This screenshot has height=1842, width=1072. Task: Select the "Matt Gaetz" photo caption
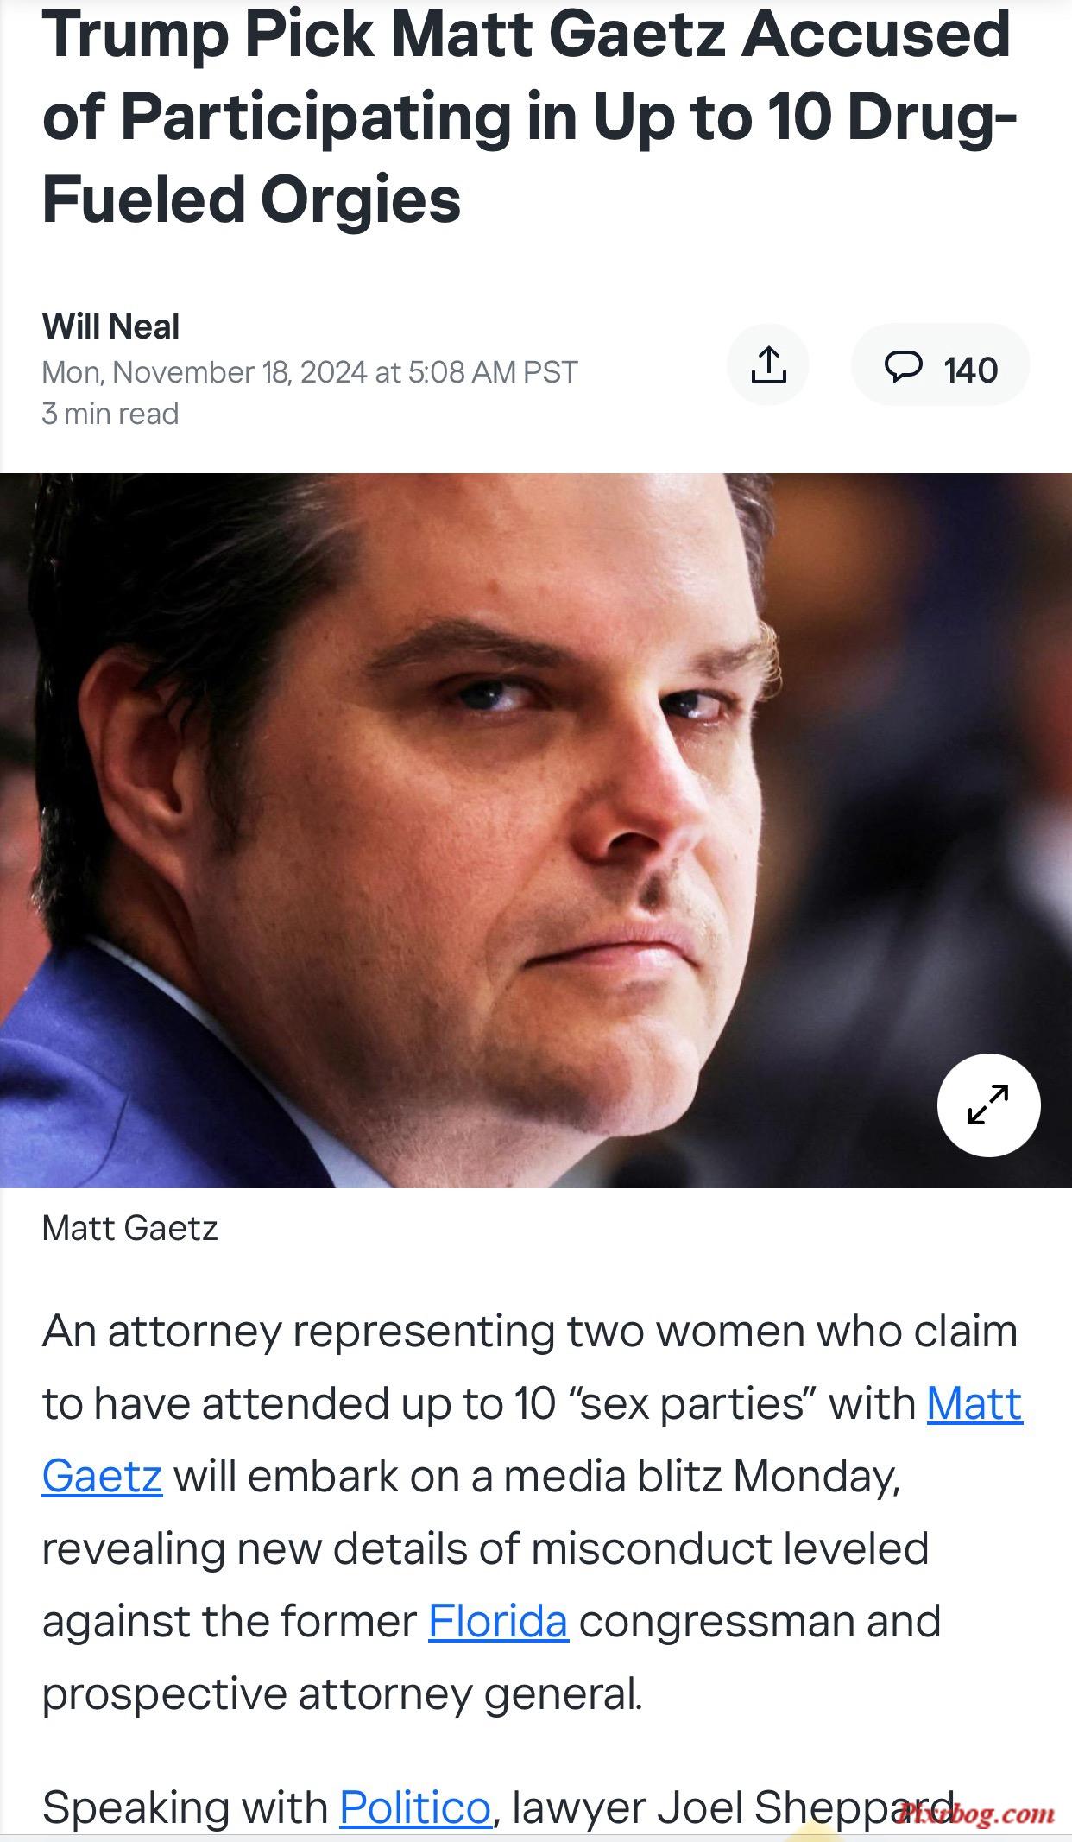129,1228
